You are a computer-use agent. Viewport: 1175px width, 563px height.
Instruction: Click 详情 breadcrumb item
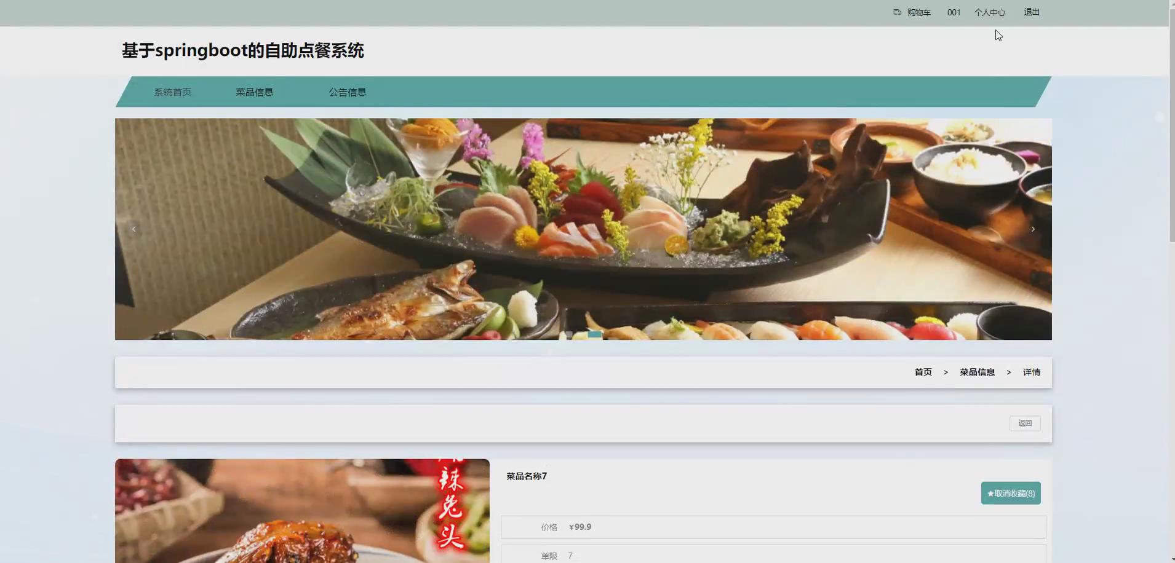(x=1032, y=372)
